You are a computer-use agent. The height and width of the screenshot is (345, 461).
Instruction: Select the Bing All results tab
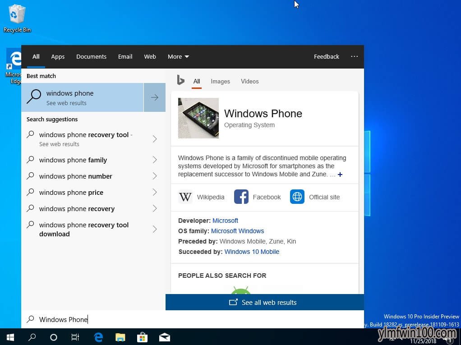point(197,81)
